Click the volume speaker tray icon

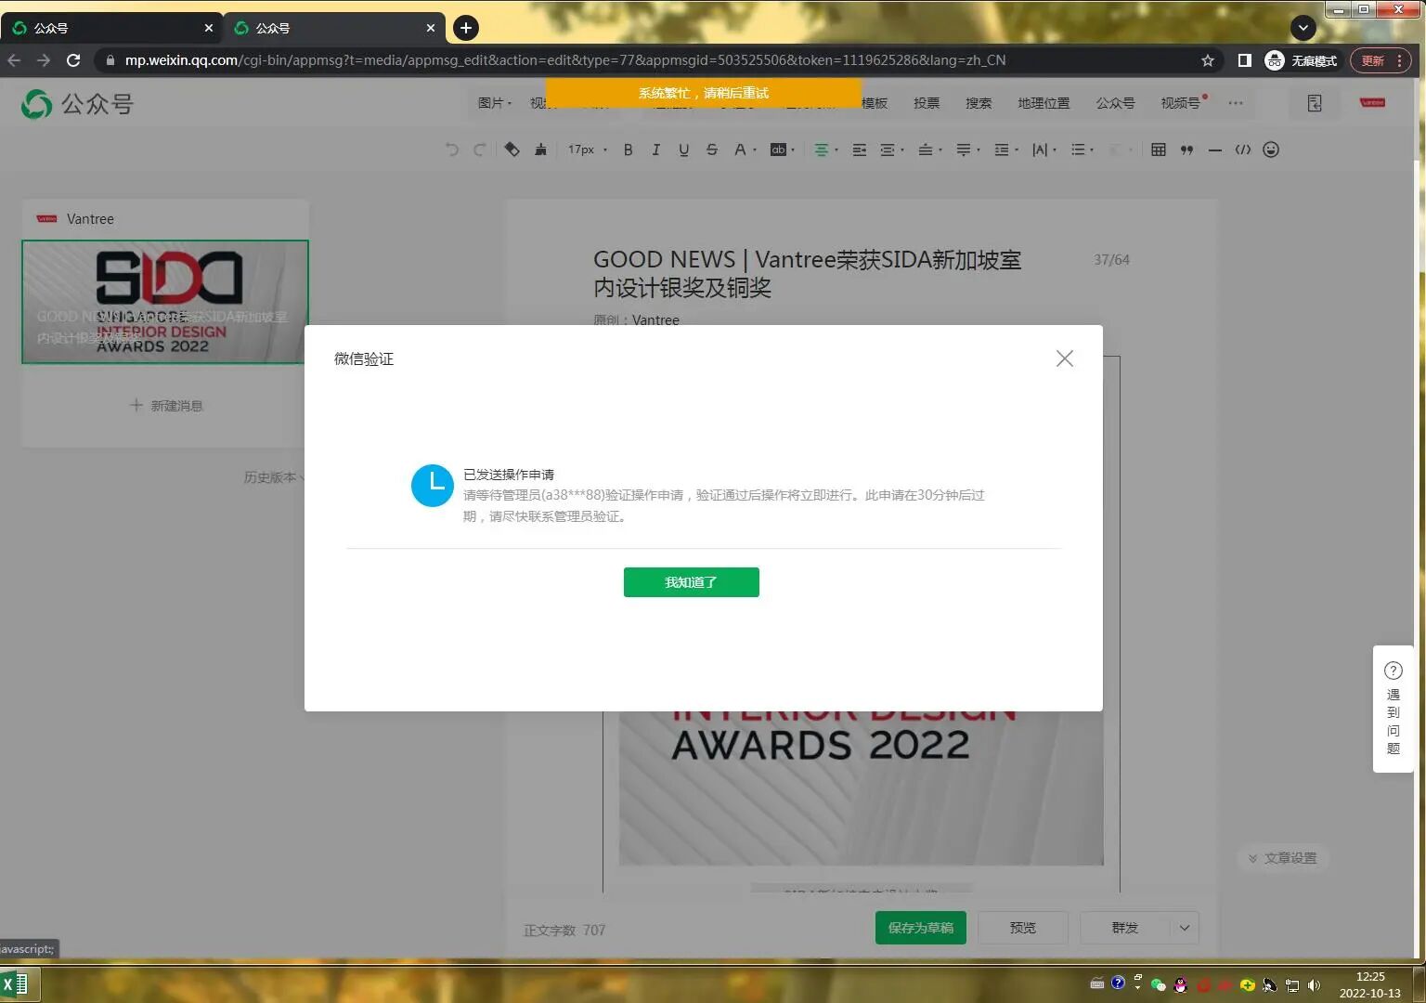pyautogui.click(x=1314, y=984)
